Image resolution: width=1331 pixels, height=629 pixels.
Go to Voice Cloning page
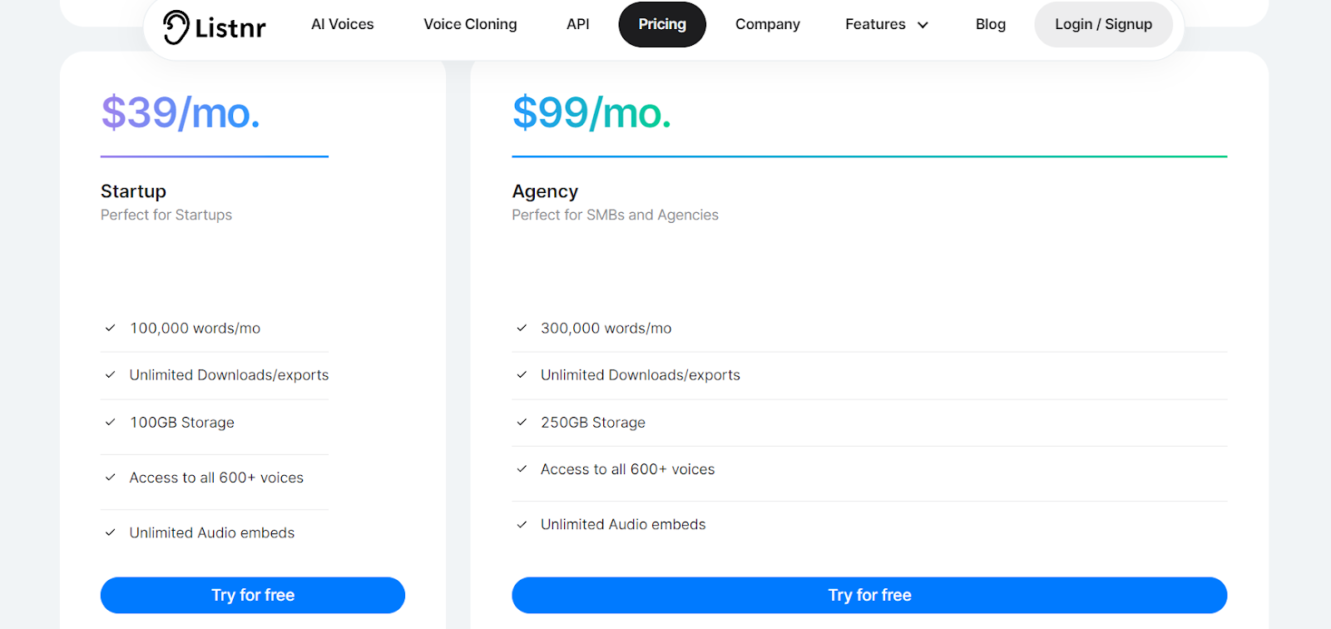click(470, 25)
